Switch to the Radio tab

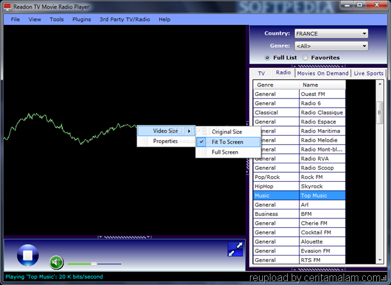click(x=283, y=72)
